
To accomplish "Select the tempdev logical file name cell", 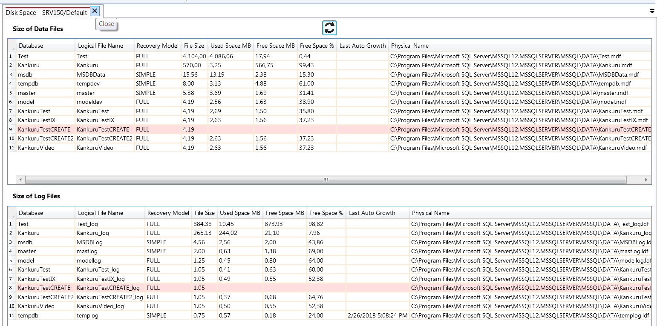I will [104, 83].
